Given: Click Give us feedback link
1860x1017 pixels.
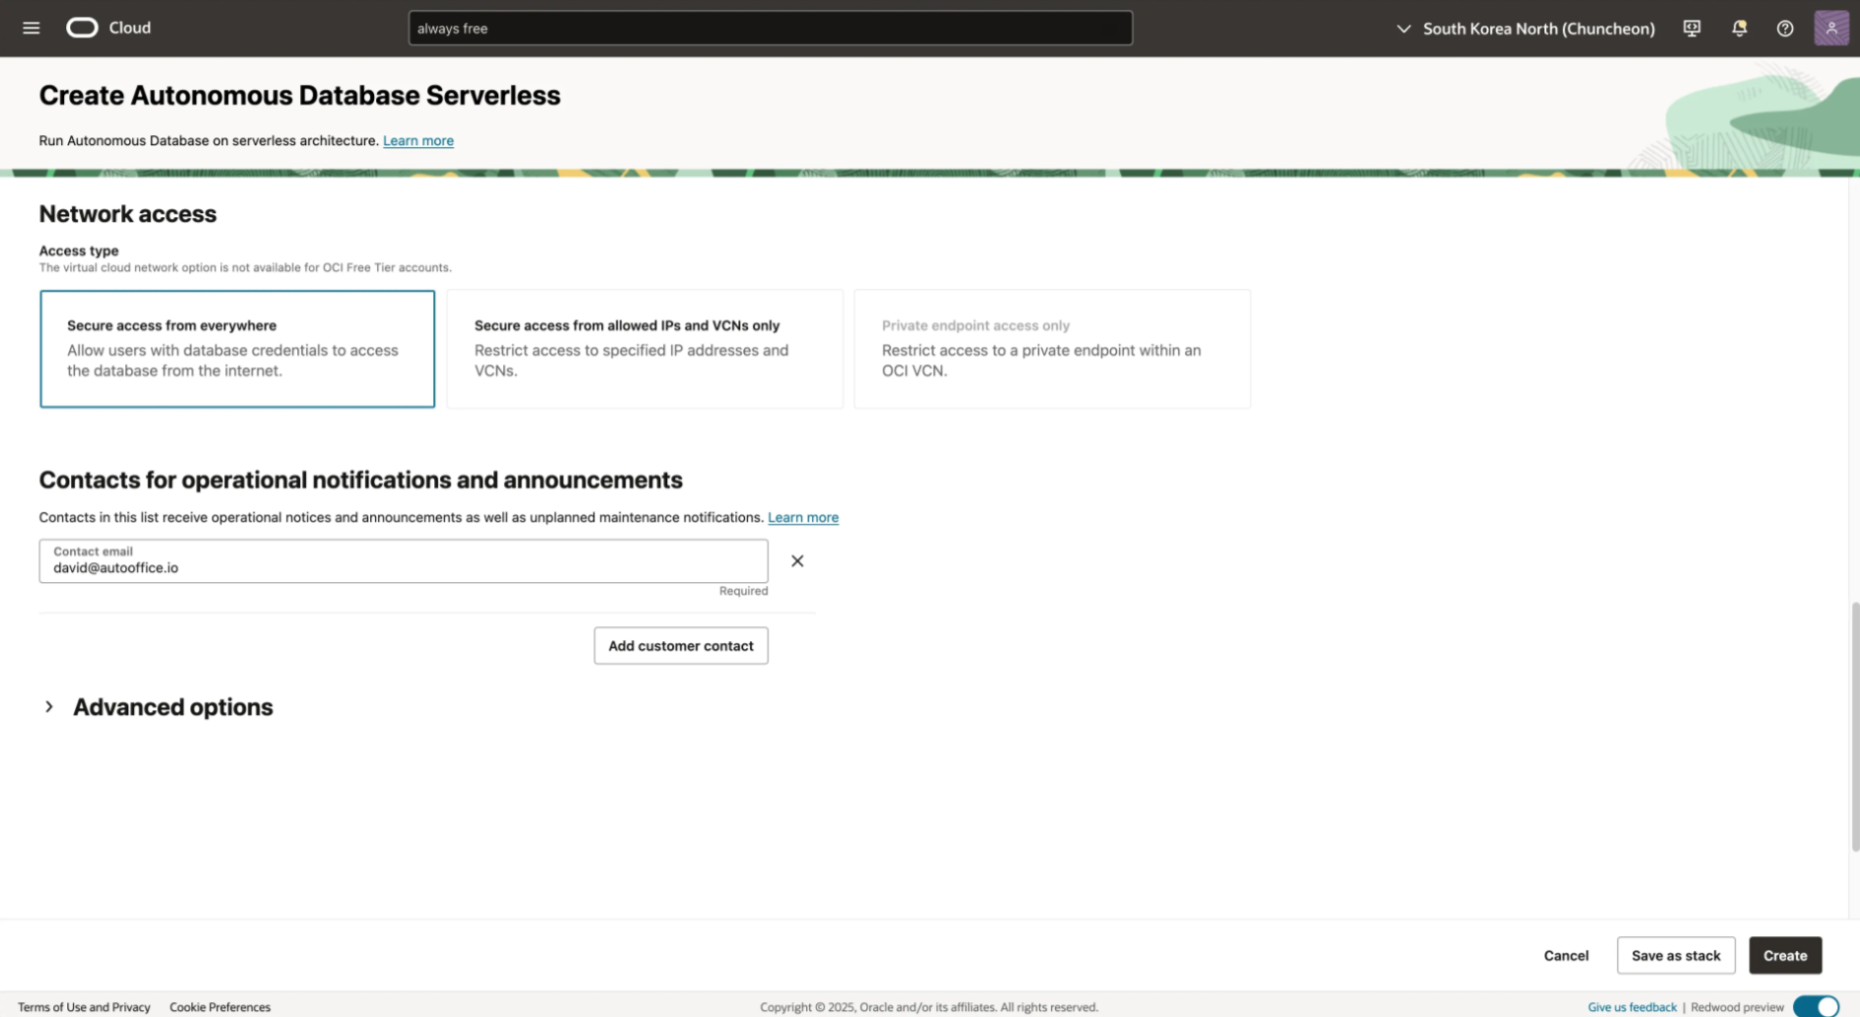Looking at the screenshot, I should (x=1632, y=1007).
